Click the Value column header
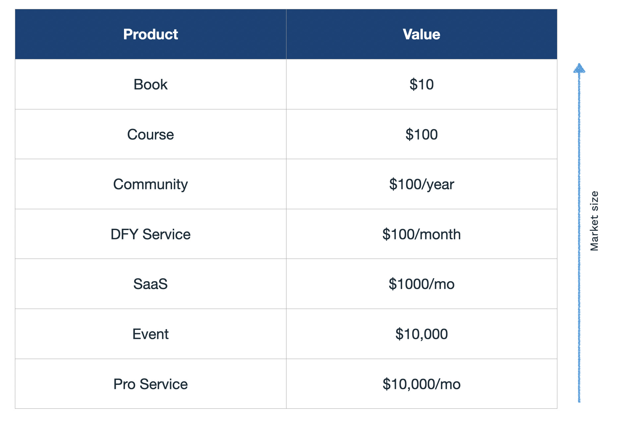620x425 pixels. click(x=421, y=34)
